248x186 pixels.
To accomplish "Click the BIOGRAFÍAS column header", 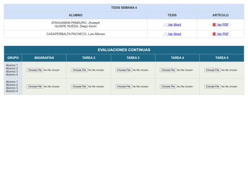I will pos(44,58).
